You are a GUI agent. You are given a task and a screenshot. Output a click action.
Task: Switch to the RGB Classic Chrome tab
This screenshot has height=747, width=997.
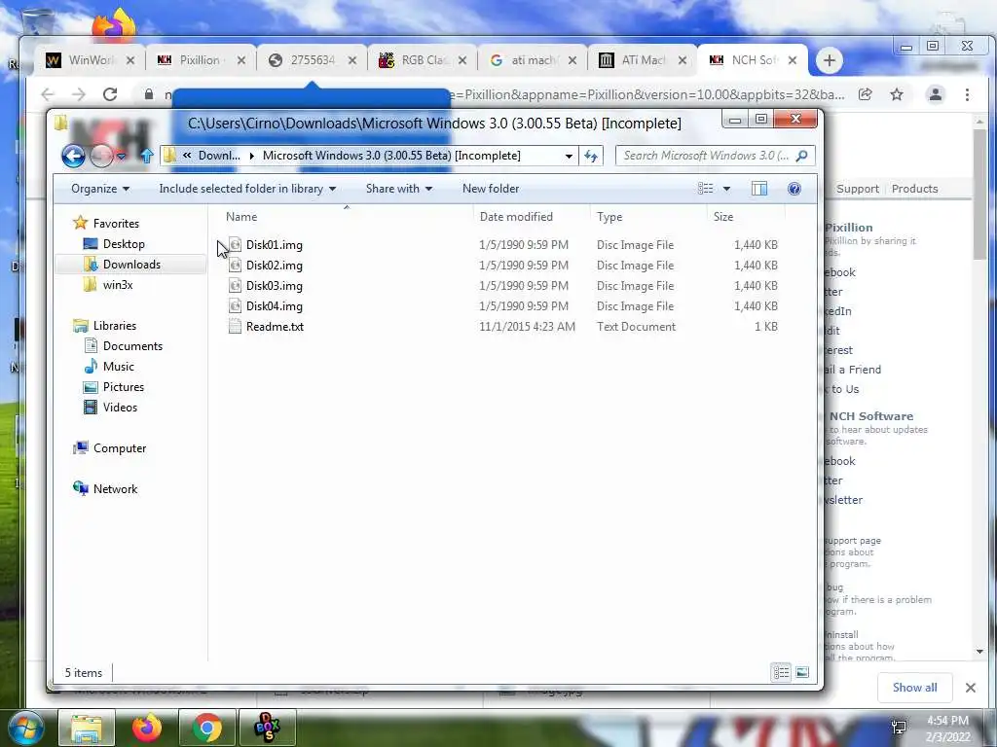pyautogui.click(x=423, y=60)
